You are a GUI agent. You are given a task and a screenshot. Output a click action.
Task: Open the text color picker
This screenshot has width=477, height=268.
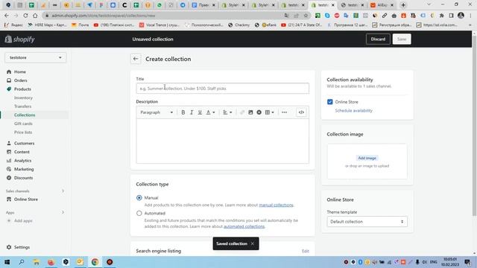(210, 112)
